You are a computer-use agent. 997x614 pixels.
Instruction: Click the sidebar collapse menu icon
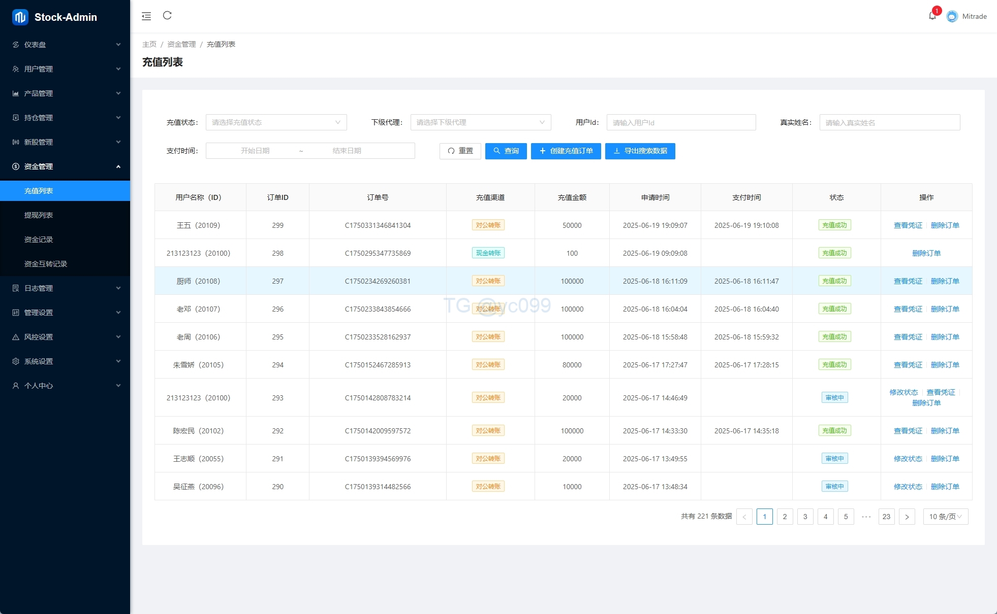pyautogui.click(x=146, y=16)
